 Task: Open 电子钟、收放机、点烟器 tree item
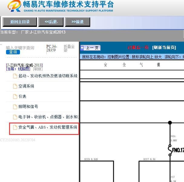pyautogui.click(x=49, y=117)
